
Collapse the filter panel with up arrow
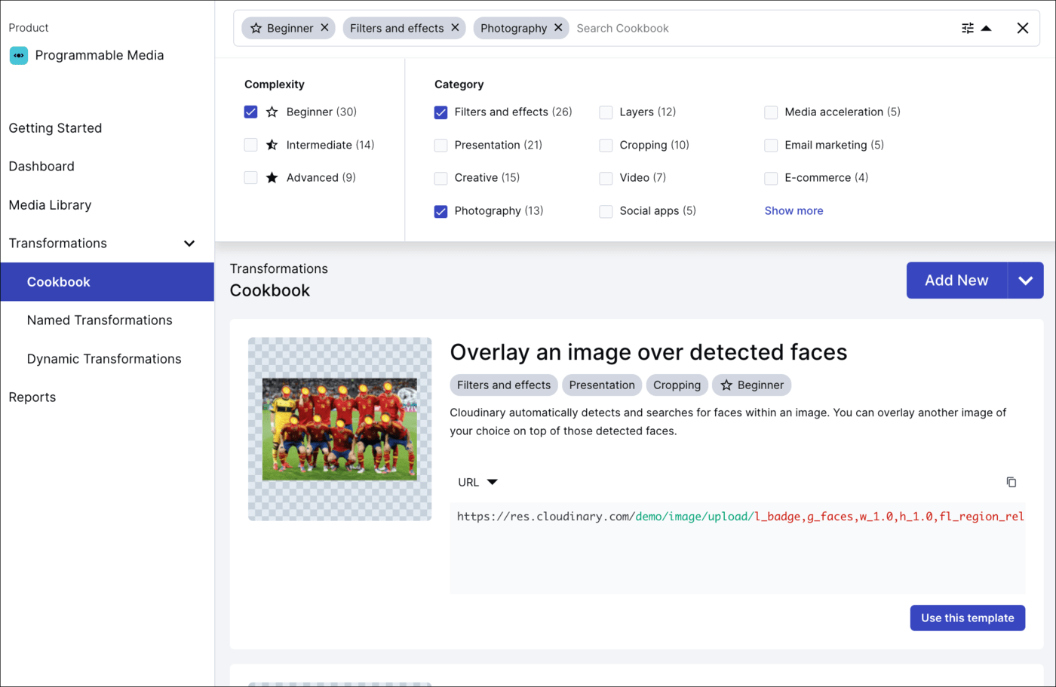tap(987, 28)
